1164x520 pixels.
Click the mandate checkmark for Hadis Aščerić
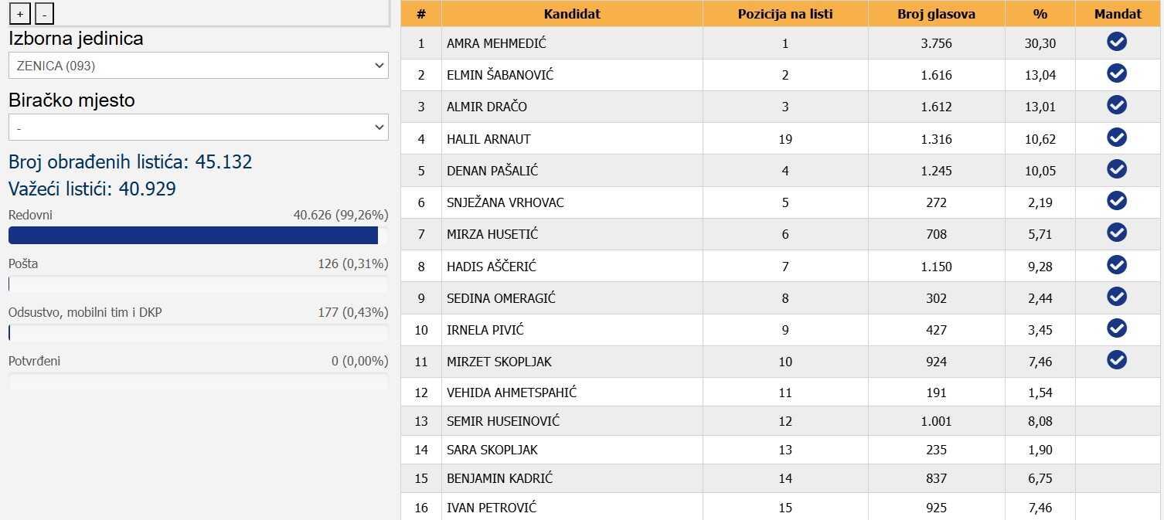point(1117,265)
